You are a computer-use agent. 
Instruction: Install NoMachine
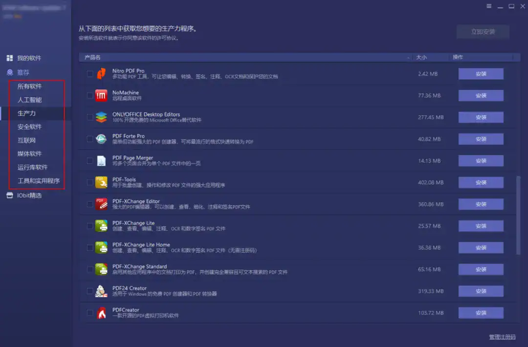click(x=481, y=96)
